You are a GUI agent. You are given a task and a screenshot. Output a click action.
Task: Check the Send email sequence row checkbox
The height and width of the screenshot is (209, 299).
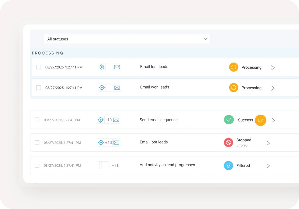pyautogui.click(x=37, y=120)
